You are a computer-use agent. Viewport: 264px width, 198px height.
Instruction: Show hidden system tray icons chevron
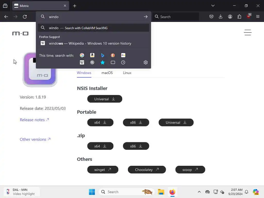pyautogui.click(x=199, y=192)
